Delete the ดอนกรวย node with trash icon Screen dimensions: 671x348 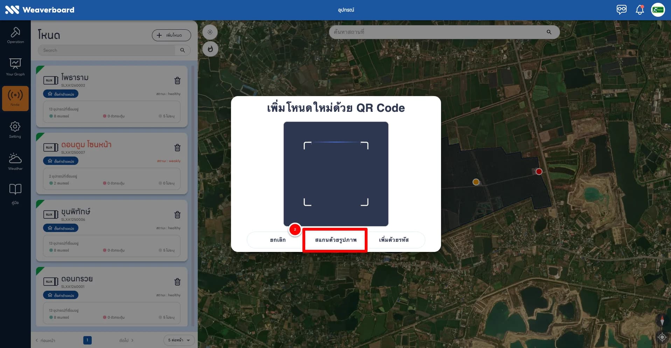pyautogui.click(x=177, y=282)
